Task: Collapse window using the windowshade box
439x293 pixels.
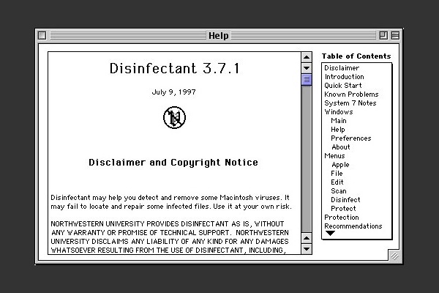Action: pos(395,35)
